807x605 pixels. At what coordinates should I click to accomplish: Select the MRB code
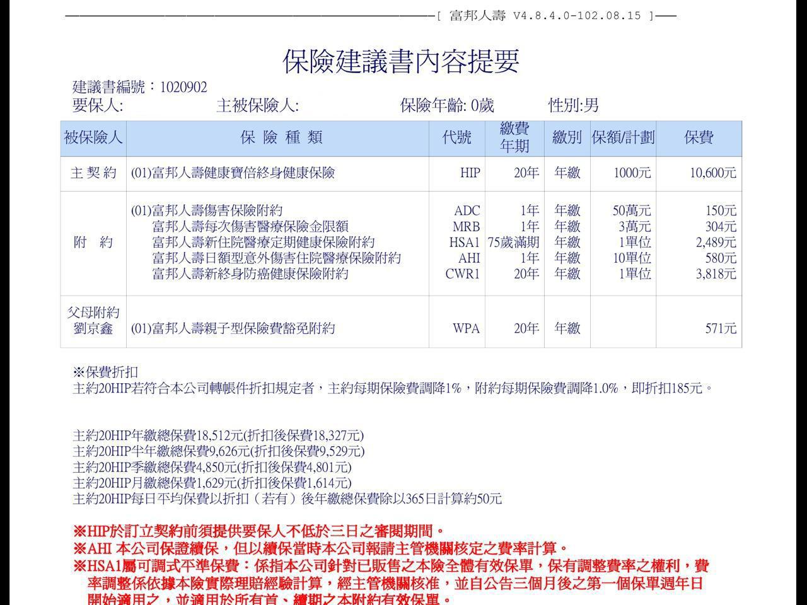click(466, 226)
